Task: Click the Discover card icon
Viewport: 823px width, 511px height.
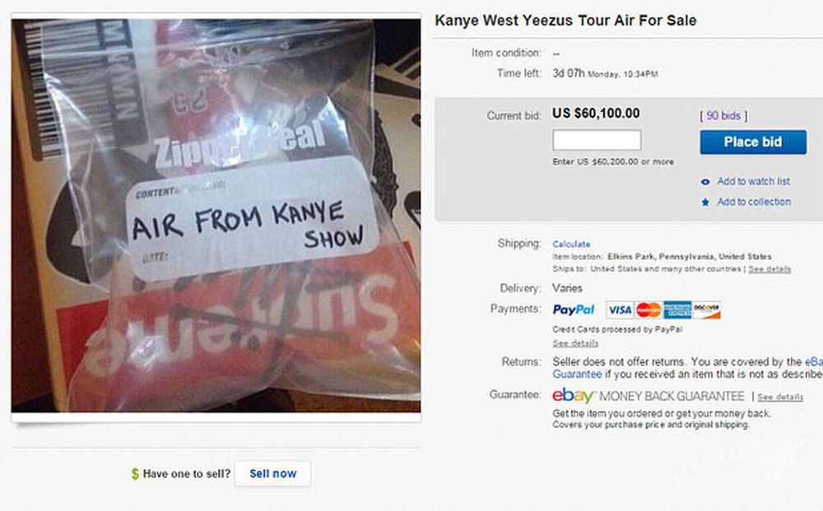Action: 706,310
